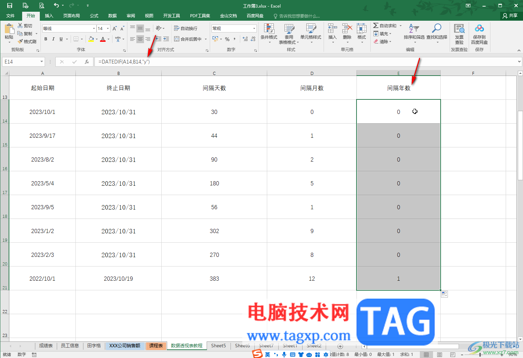The width and height of the screenshot is (523, 358).
Task: Open Conditional Formatting (条件格式)
Action: coord(269,33)
